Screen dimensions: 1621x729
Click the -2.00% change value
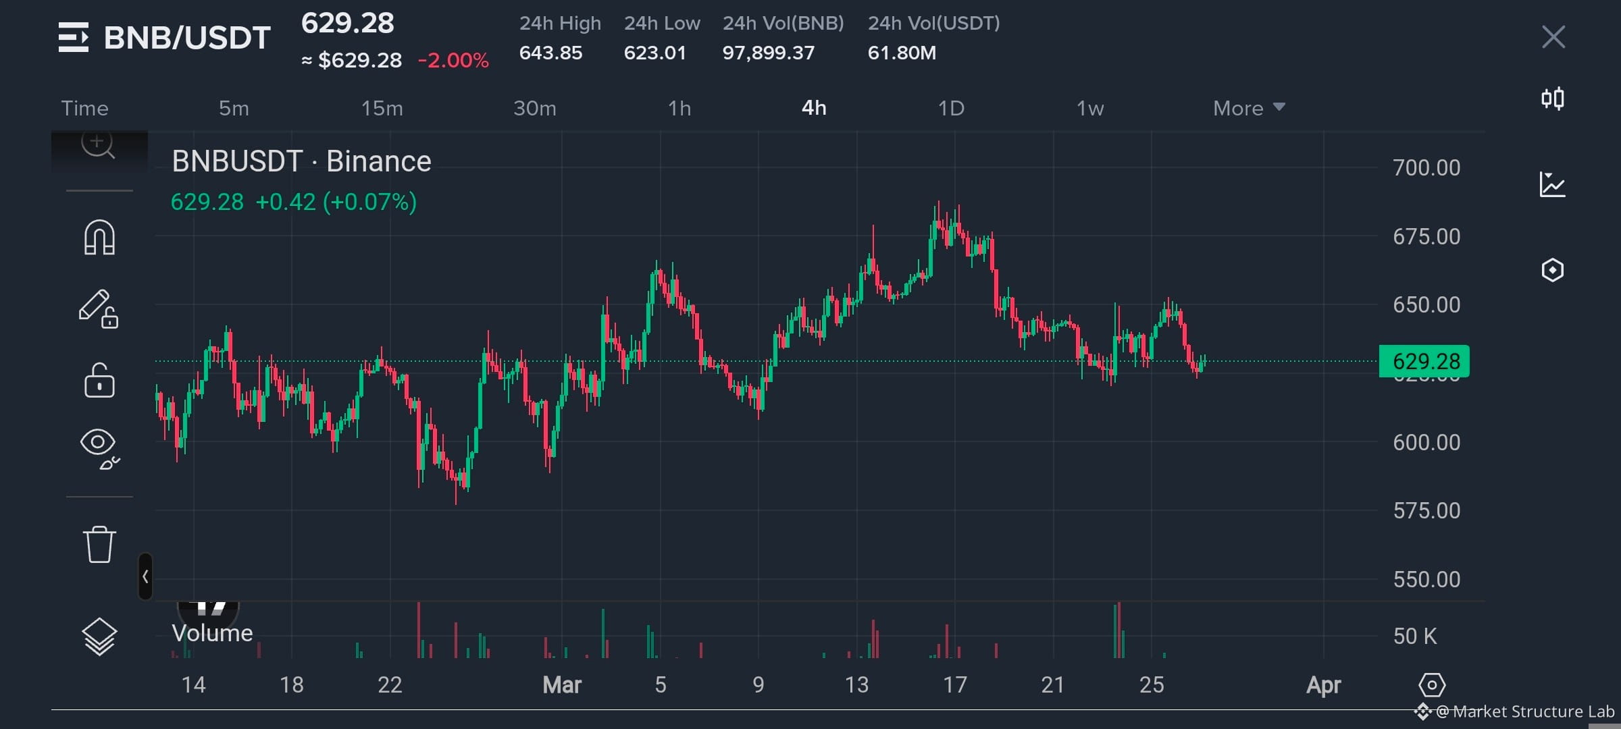(x=453, y=60)
